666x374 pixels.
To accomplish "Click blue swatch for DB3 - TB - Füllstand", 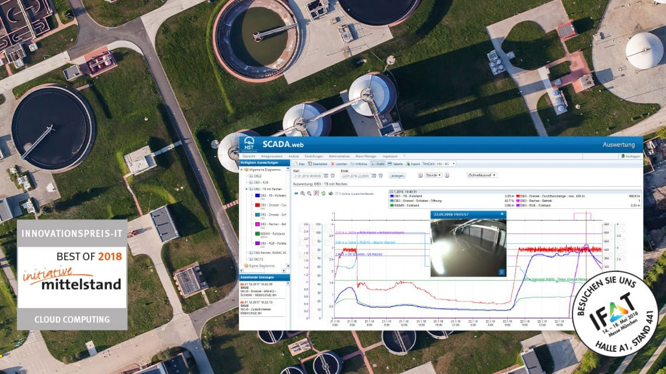I will point(257,196).
